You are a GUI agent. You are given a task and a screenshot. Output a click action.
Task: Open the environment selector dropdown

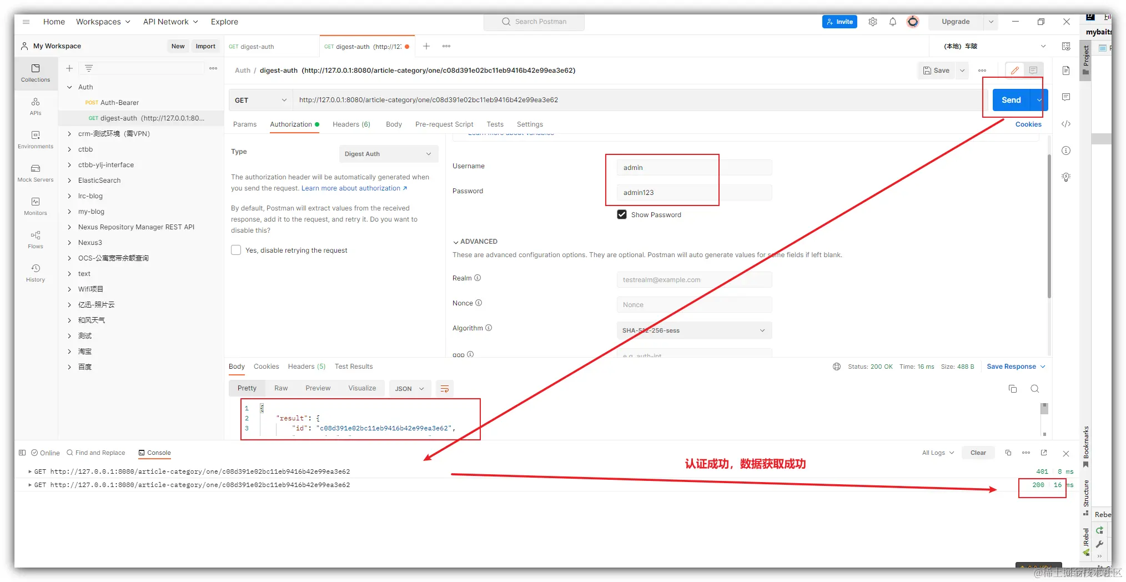point(994,46)
